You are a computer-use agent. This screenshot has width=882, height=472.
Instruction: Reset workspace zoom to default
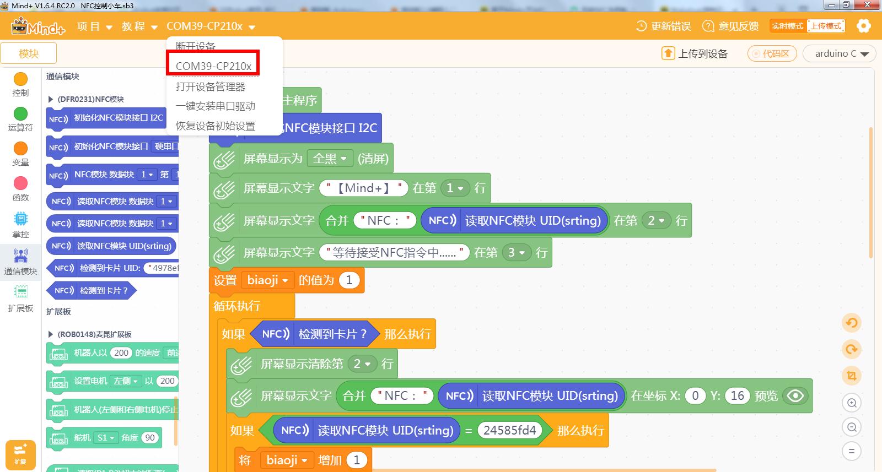(852, 452)
